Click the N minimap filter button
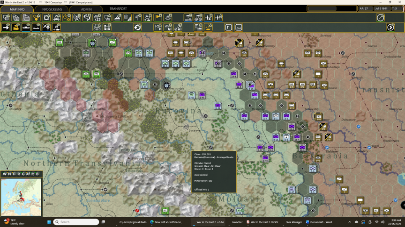Screen dimensions: 405x227 (9, 174)
